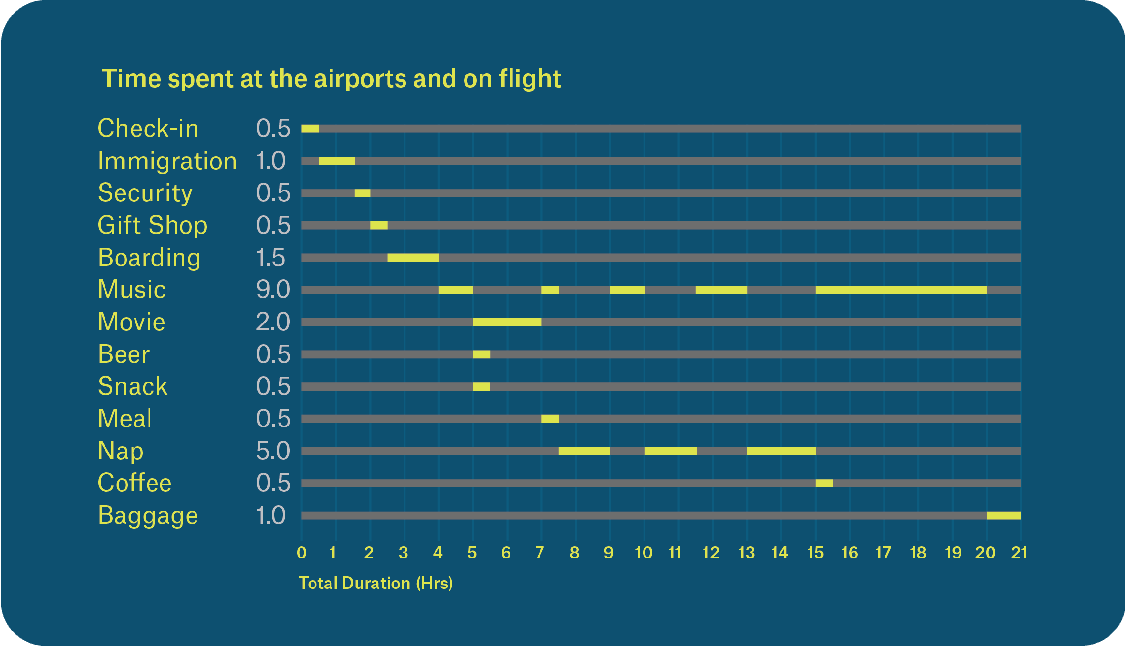
Task: Select the 5.0 hours value beside Nap
Action: (x=273, y=451)
